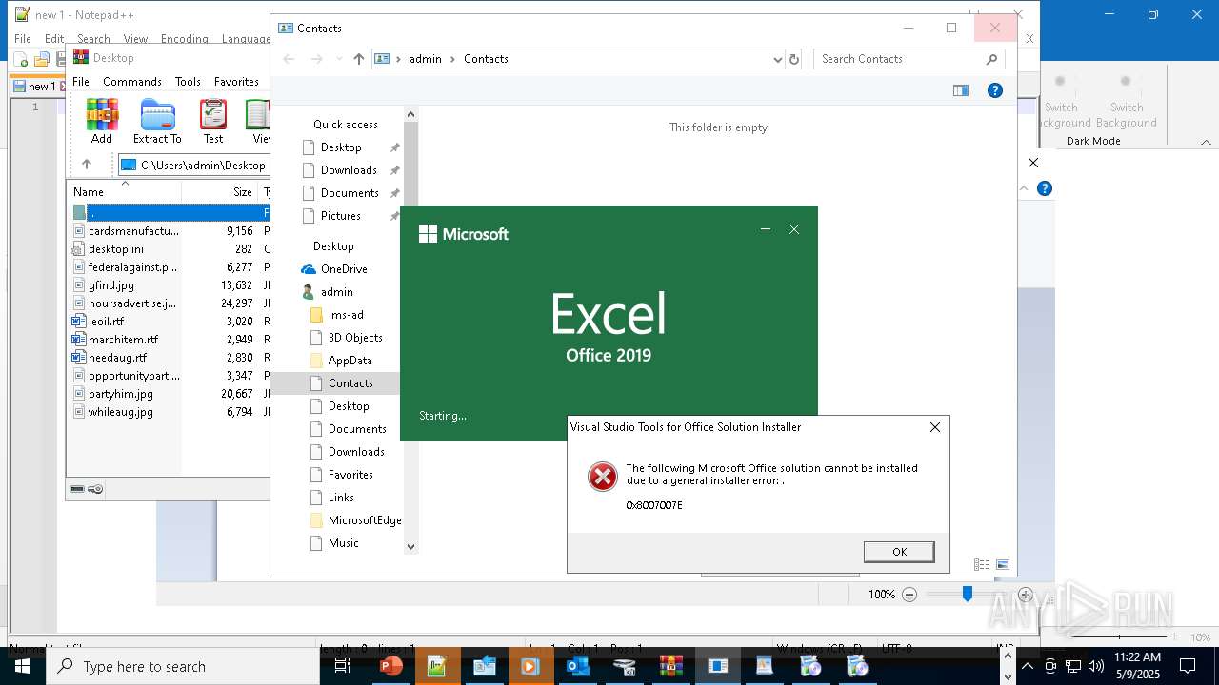Toggle the preview pane in Contacts window
The image size is (1219, 685).
pos(961,90)
